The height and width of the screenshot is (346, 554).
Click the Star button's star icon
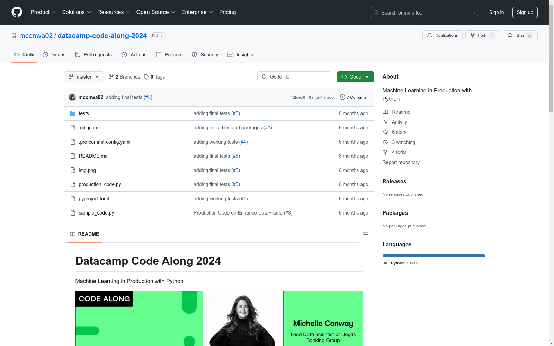point(510,35)
